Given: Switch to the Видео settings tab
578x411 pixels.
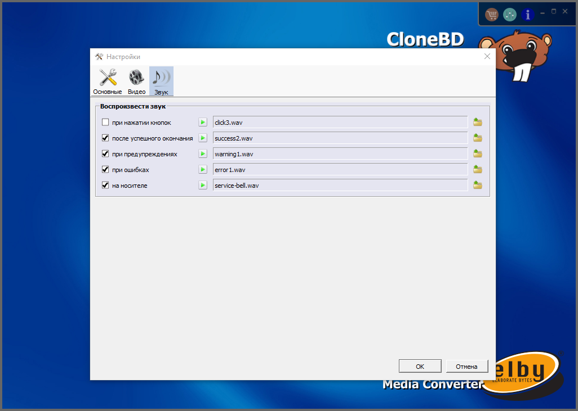Looking at the screenshot, I should tap(136, 82).
